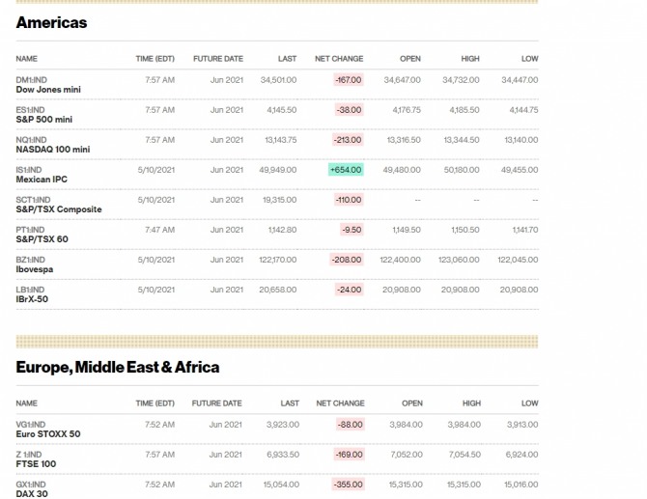Open the Euro STOXX 50 link
The width and height of the screenshot is (647, 499).
click(x=48, y=434)
